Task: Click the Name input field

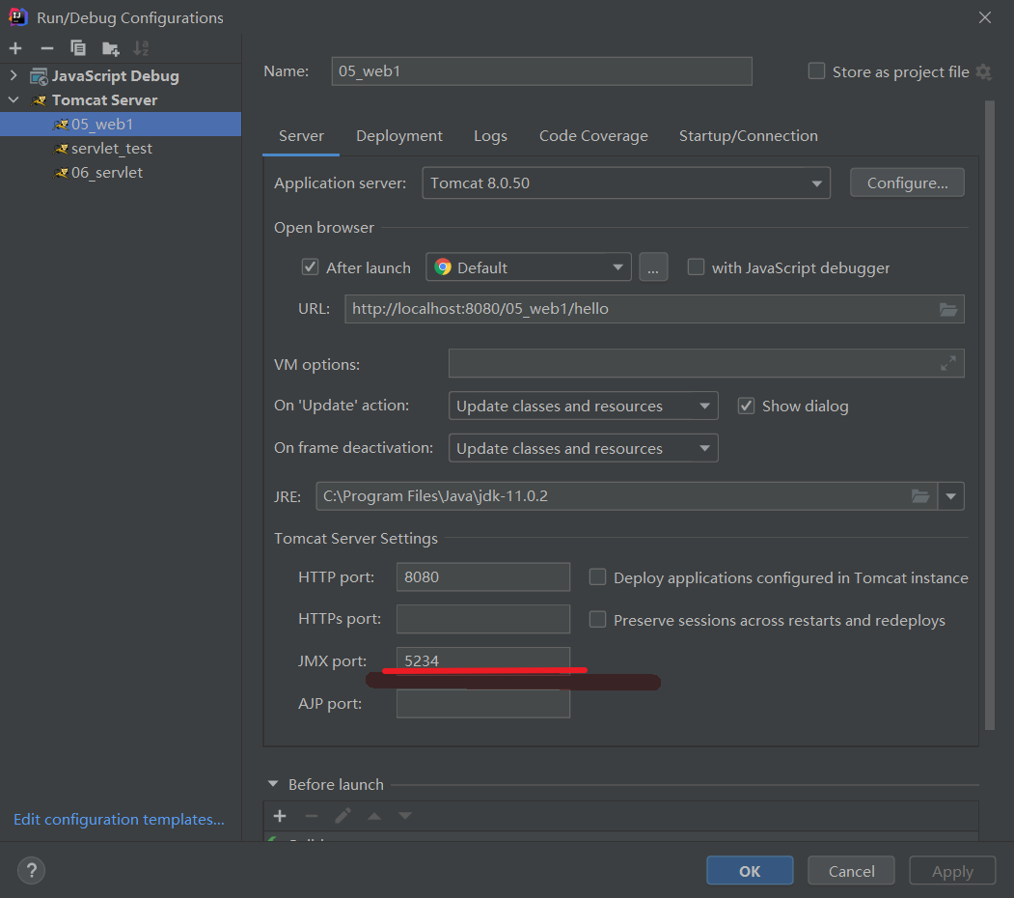Action: 541,71
